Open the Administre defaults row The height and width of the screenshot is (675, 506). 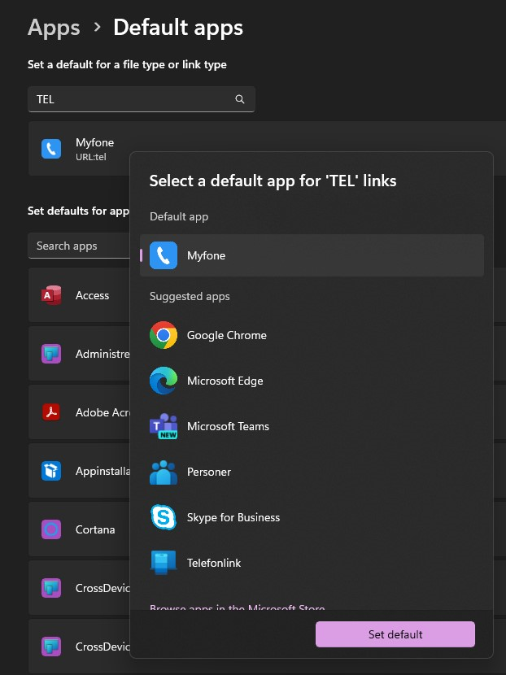[x=79, y=354]
